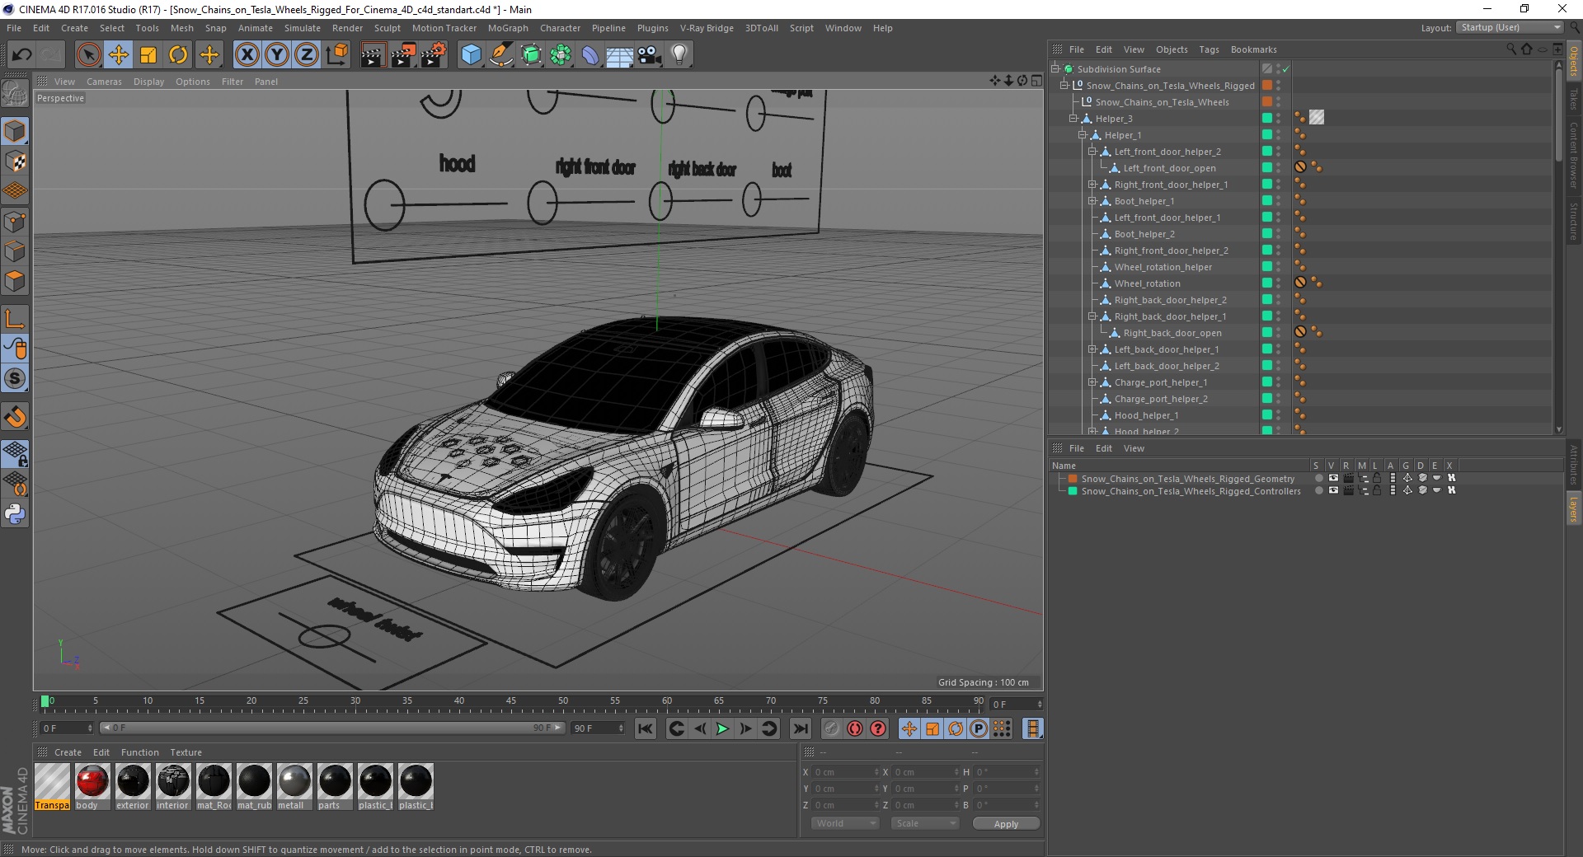Select the Move tool in toolbar

119,55
